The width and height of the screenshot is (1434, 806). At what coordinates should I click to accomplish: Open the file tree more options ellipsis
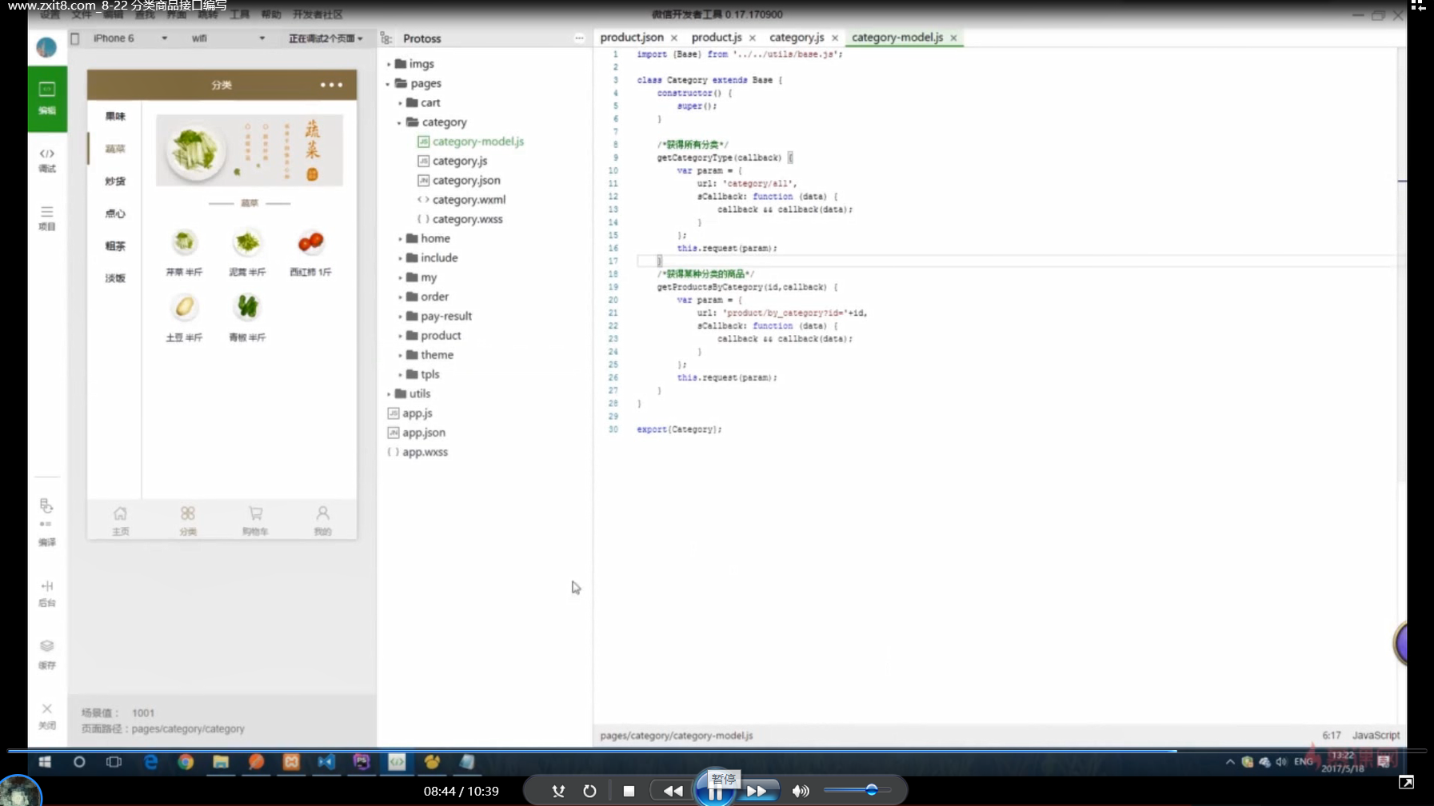[579, 38]
